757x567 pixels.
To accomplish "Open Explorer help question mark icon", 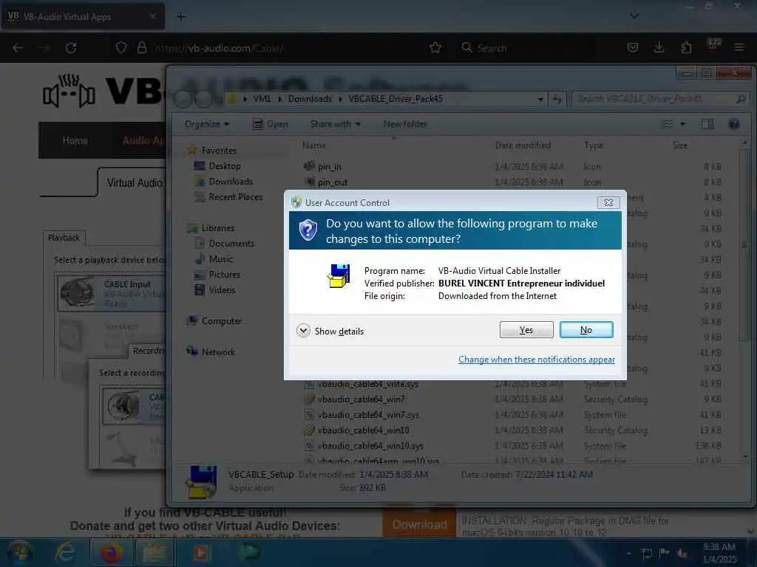I will click(734, 124).
